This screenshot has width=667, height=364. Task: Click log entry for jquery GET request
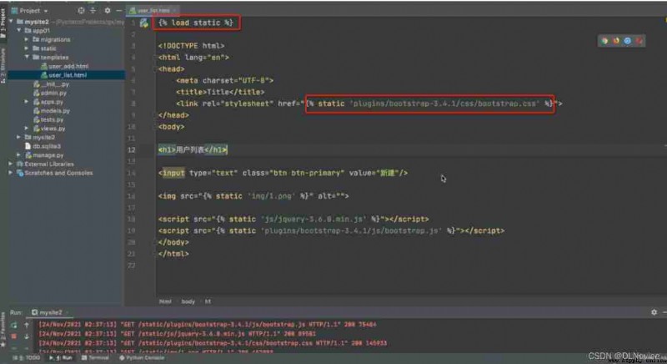coord(177,334)
